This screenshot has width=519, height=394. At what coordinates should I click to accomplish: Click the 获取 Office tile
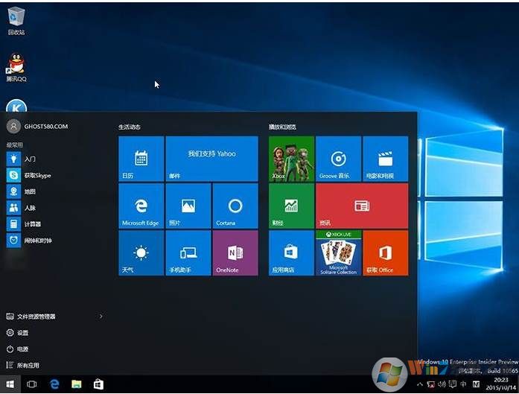pos(385,252)
